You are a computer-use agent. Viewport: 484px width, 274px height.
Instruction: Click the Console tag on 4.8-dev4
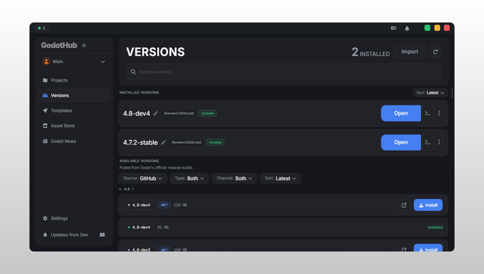tap(208, 114)
